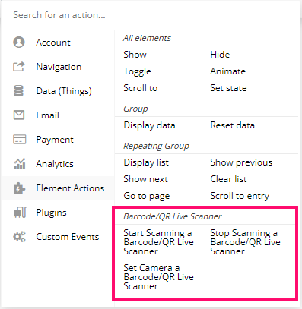Click the Data (Things) database icon

coord(18,91)
